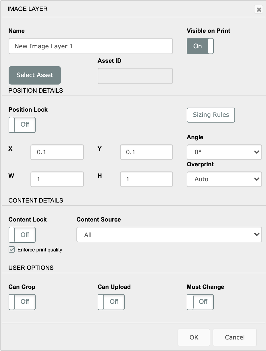Click the W width field

pyautogui.click(x=57, y=179)
